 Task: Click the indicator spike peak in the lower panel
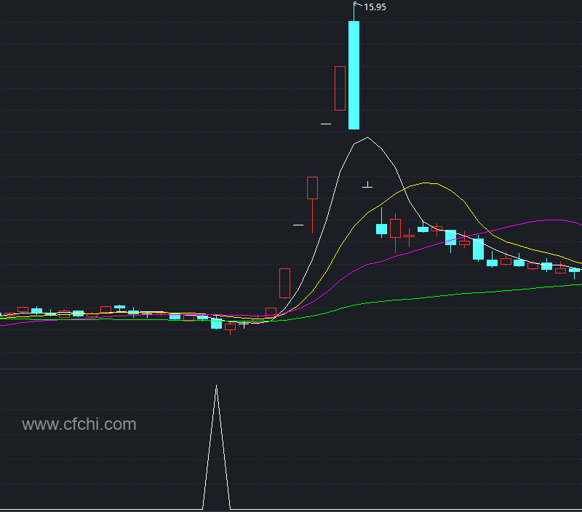point(216,387)
